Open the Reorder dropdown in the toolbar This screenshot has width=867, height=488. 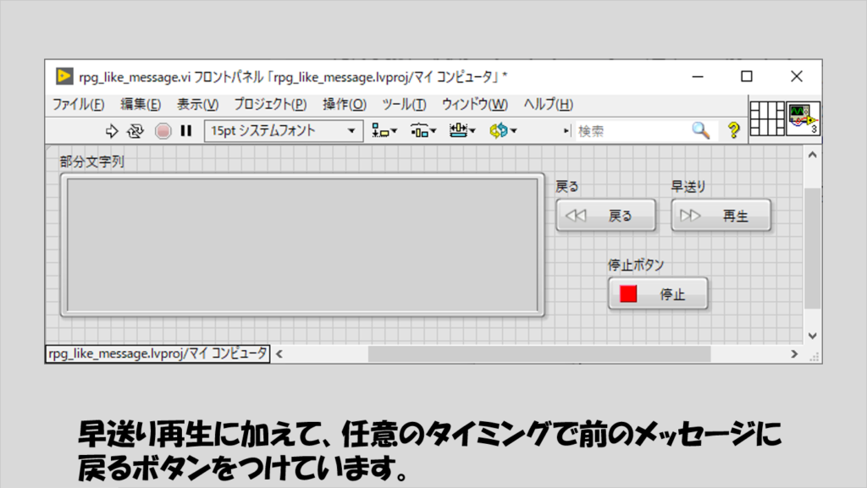click(503, 131)
